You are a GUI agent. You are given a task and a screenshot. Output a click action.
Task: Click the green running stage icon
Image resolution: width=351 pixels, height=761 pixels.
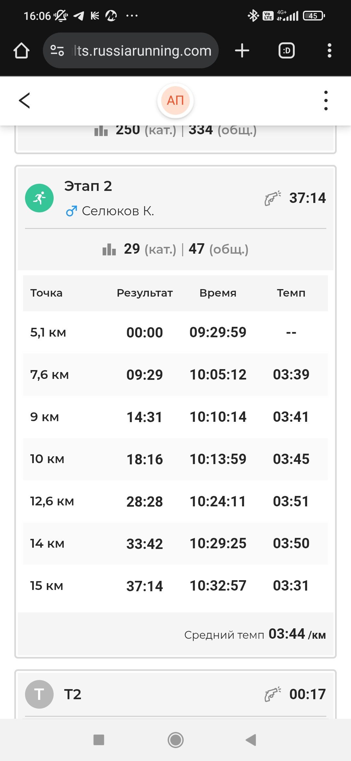click(x=39, y=198)
